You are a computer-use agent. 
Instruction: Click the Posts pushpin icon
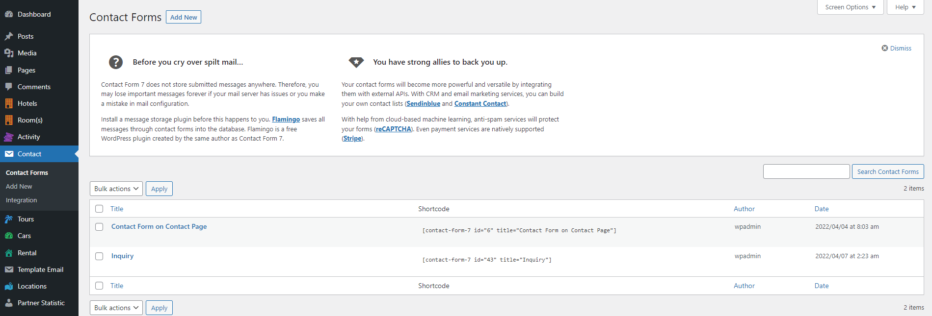(9, 36)
